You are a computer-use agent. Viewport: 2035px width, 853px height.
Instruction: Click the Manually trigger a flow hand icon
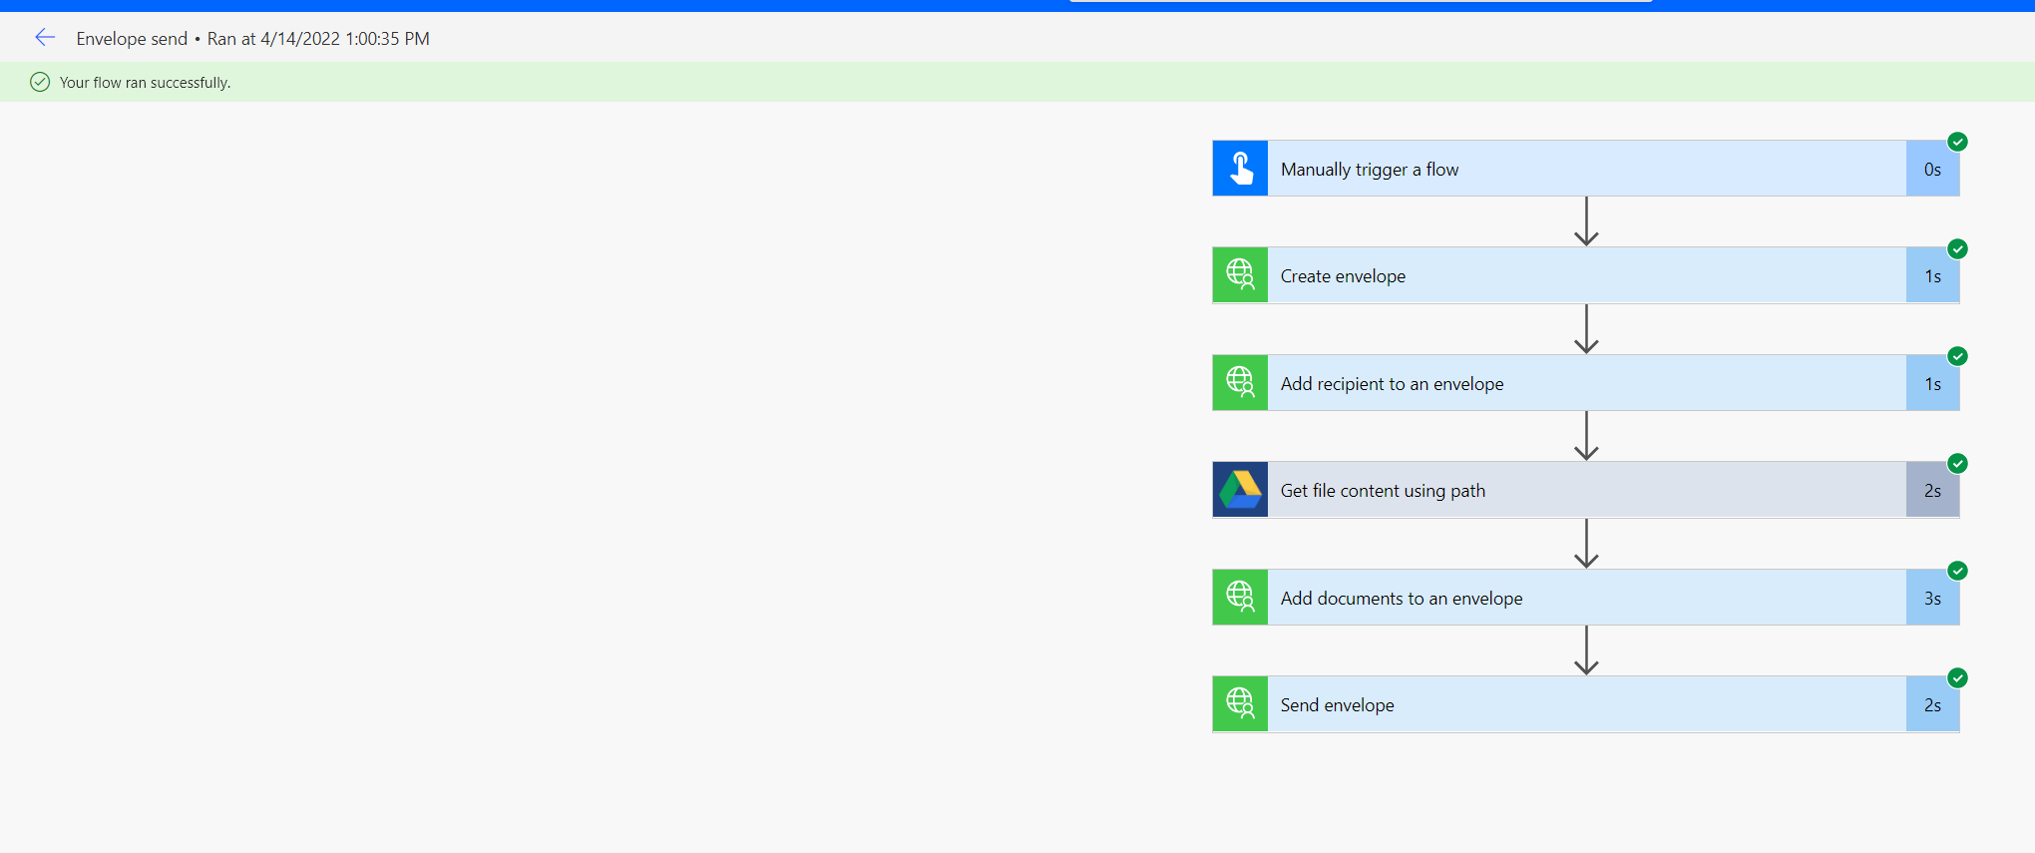pyautogui.click(x=1240, y=169)
